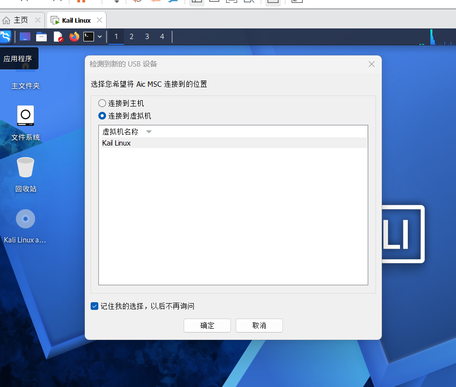Image resolution: width=456 pixels, height=387 pixels.
Task: Open the 回收站 trash desktop icon
Action: pos(26,175)
